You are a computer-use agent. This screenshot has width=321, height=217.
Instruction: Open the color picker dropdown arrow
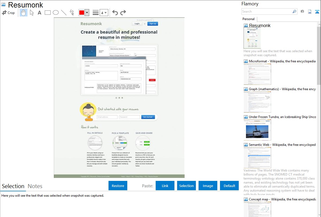click(87, 13)
